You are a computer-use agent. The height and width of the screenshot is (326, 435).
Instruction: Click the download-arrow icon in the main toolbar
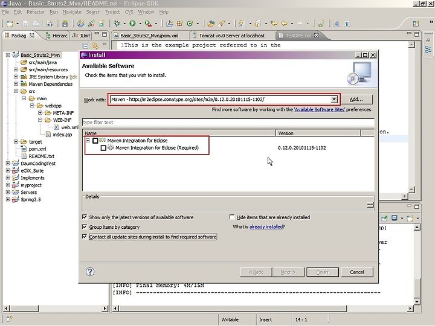(x=65, y=24)
